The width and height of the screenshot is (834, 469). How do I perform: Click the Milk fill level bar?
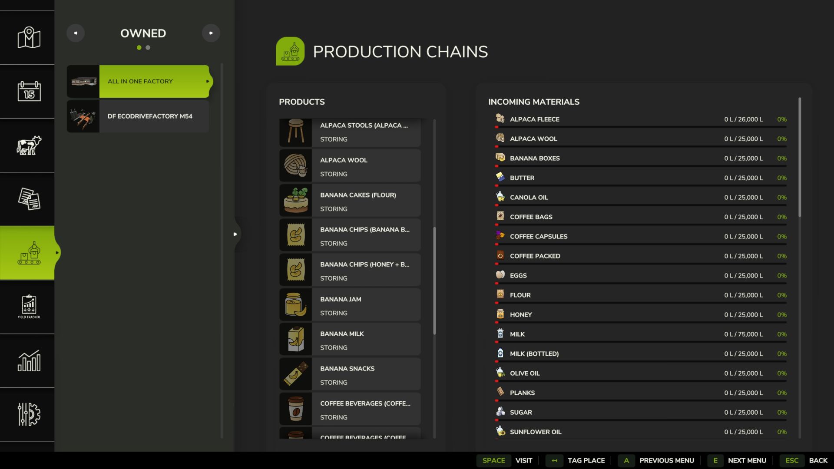641,342
